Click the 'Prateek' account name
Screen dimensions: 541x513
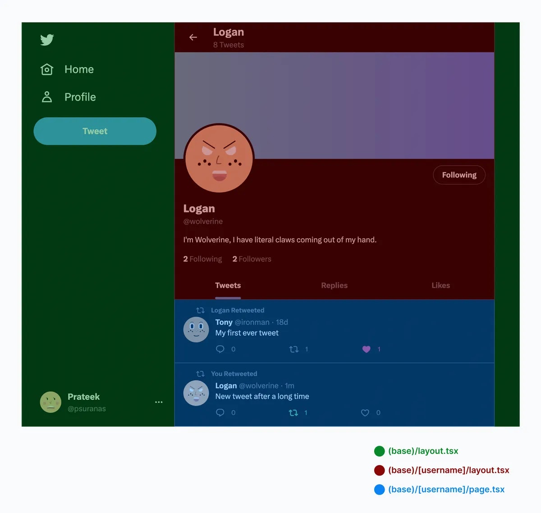83,397
